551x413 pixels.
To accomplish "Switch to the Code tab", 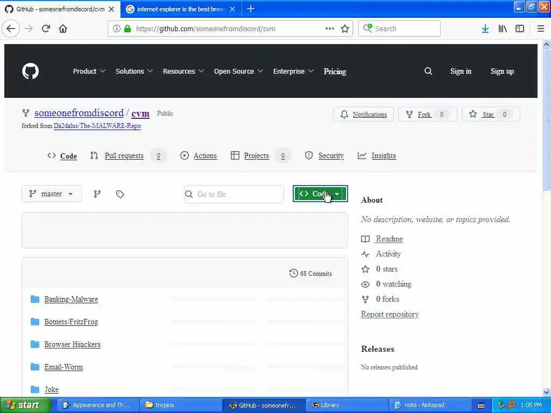I will click(x=62, y=156).
